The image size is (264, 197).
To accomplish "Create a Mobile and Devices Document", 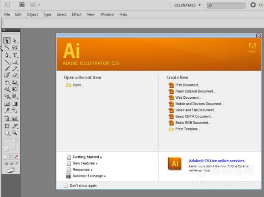I will pos(196,104).
